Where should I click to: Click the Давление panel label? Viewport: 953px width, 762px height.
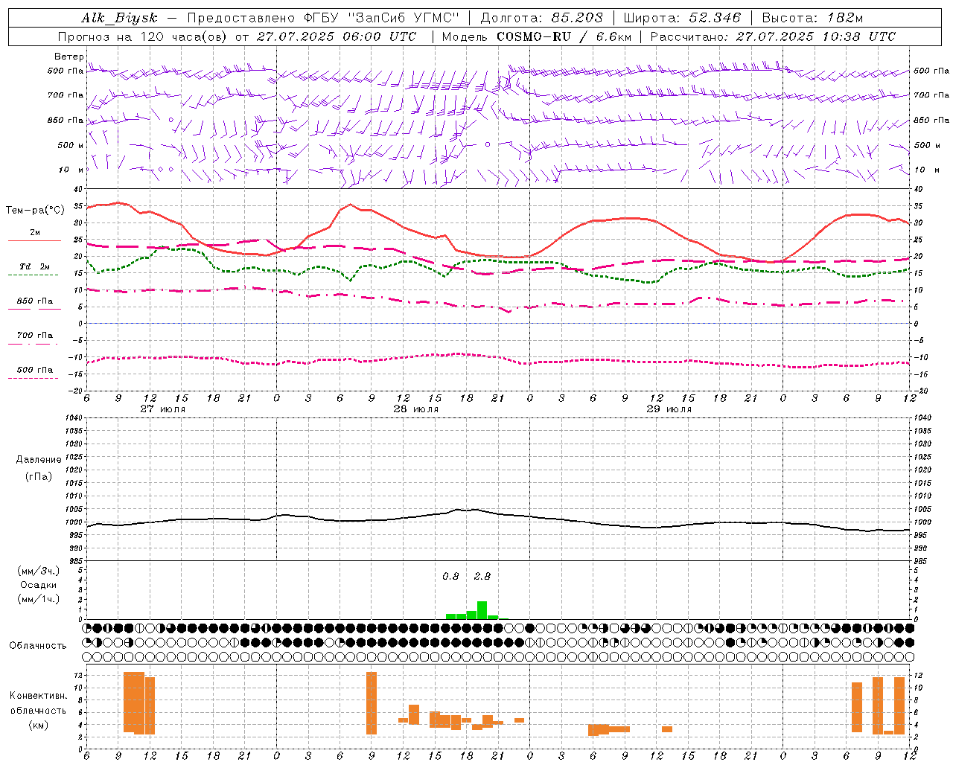pos(39,460)
